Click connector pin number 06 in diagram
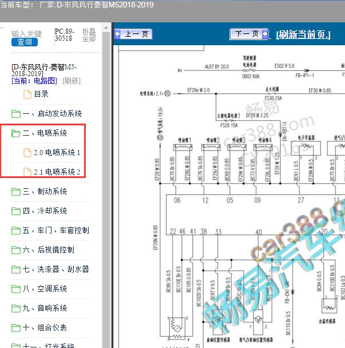345x348 pixels. [x=177, y=200]
